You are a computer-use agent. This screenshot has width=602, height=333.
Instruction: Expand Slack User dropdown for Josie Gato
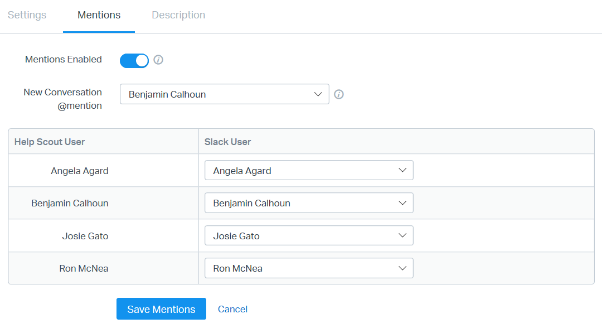tap(309, 236)
